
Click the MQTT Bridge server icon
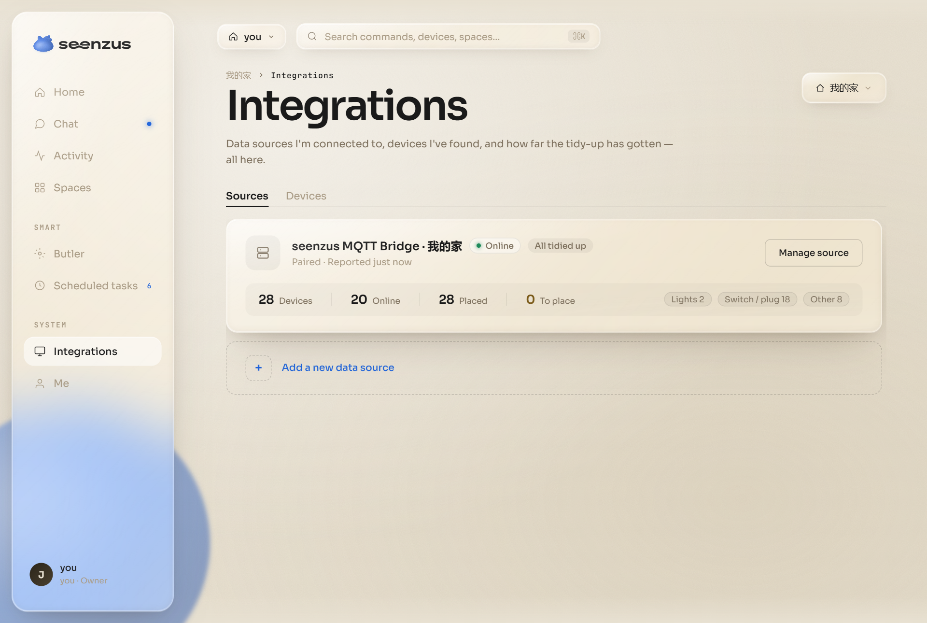(263, 253)
